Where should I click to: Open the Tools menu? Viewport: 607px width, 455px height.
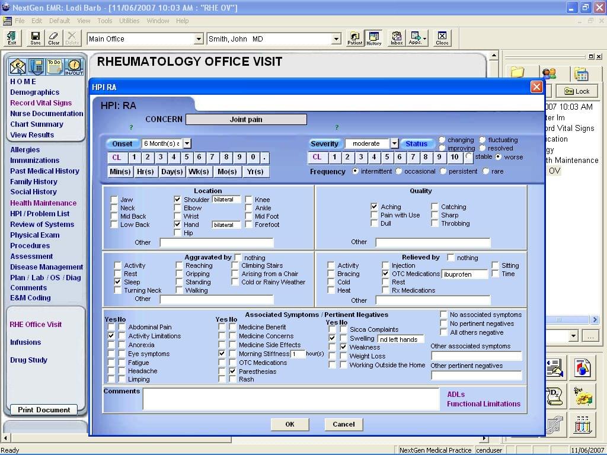click(x=104, y=20)
